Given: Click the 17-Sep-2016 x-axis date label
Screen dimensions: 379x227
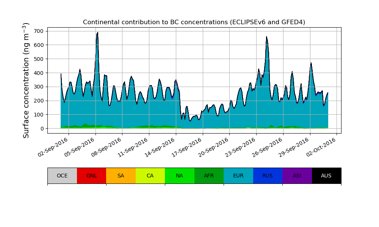Looking at the screenshot, I should coord(187,147).
